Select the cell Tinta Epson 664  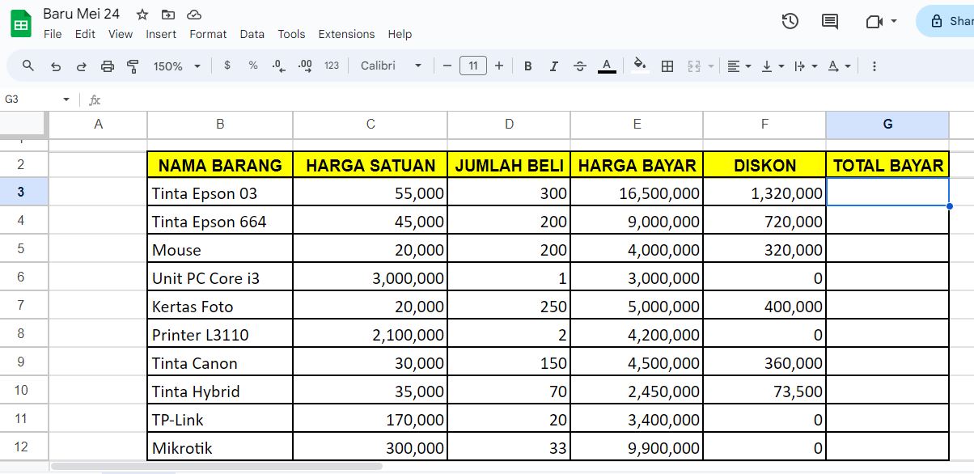click(220, 221)
